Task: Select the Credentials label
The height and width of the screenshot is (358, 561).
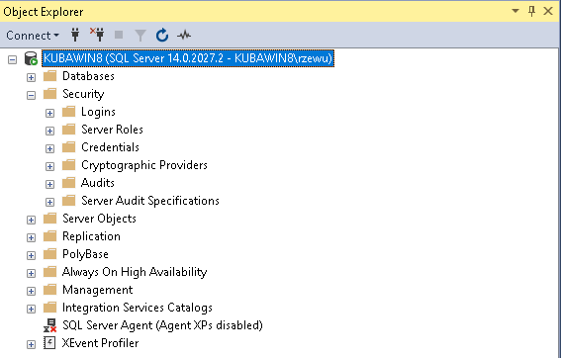Action: point(110,147)
